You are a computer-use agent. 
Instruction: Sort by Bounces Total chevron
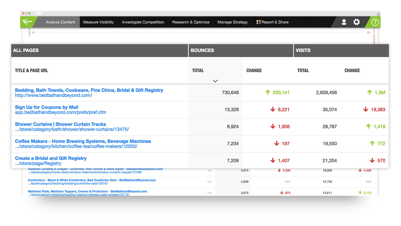pos(215,81)
